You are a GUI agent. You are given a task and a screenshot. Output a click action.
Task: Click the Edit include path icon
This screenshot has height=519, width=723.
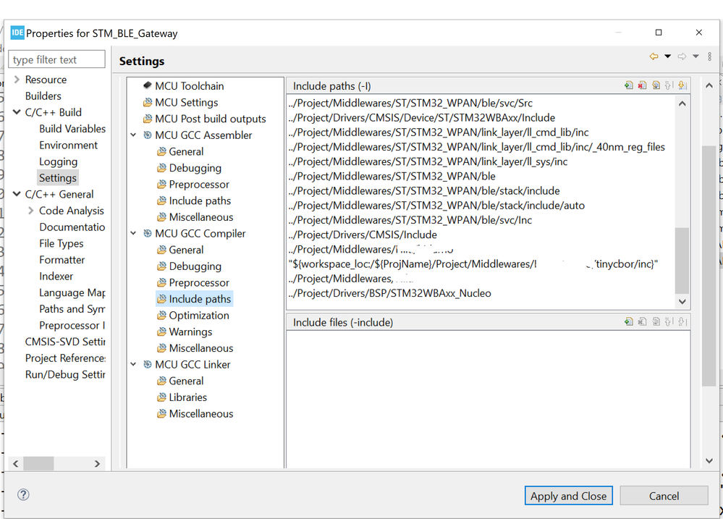(x=656, y=85)
